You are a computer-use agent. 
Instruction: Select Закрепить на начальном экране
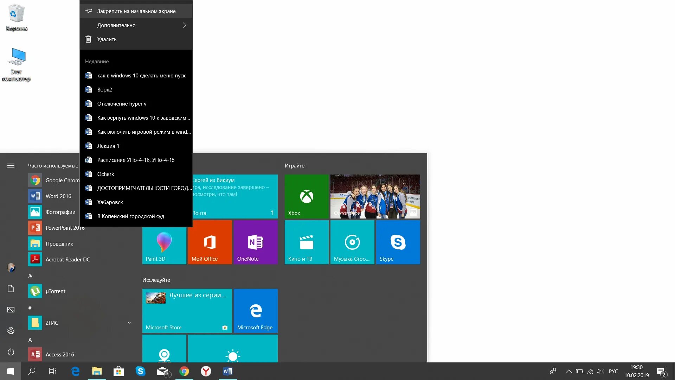(136, 11)
